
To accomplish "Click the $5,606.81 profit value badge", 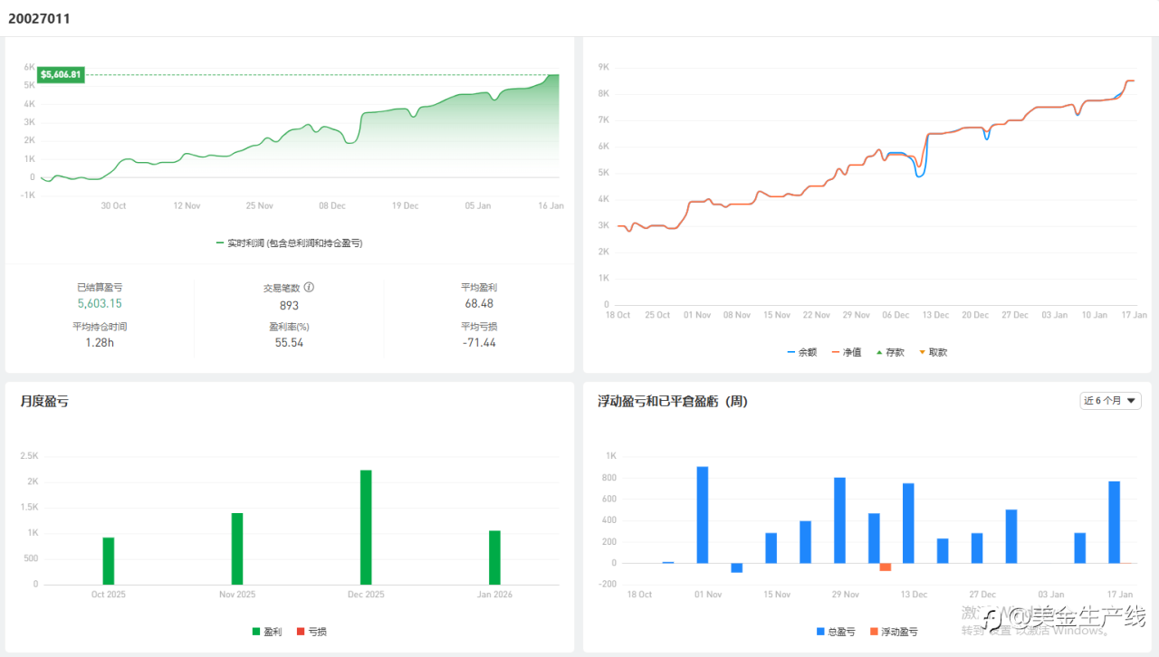I will point(62,74).
